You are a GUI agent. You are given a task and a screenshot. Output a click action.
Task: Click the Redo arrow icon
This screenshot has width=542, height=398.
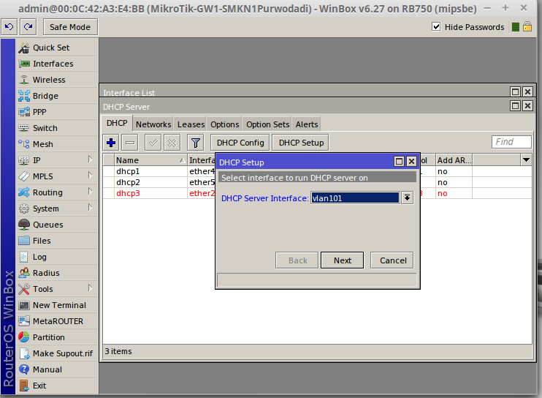point(28,27)
